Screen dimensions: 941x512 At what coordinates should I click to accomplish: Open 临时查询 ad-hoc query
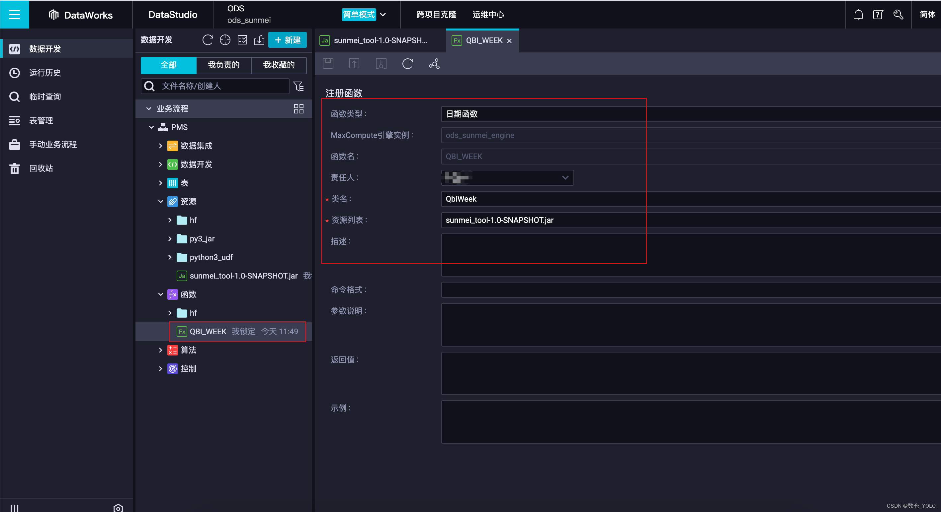pos(66,96)
